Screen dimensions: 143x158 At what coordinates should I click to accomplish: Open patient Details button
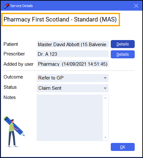pyautogui.click(x=123, y=44)
